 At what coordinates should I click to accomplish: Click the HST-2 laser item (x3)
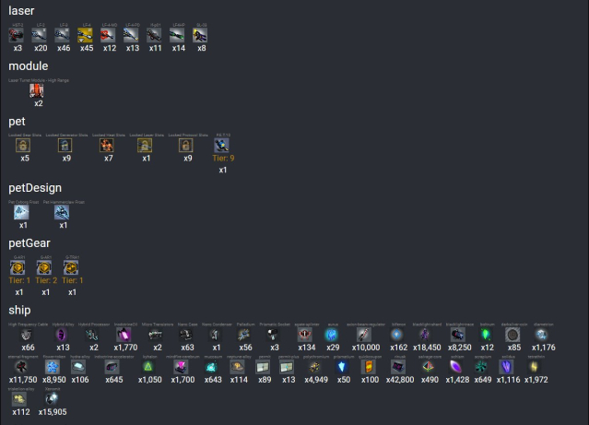pyautogui.click(x=17, y=35)
